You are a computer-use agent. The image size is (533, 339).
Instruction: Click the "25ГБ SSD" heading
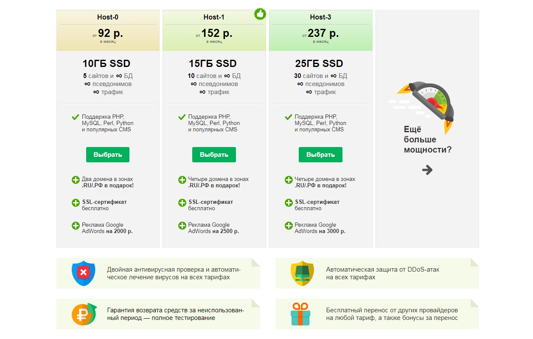point(319,64)
